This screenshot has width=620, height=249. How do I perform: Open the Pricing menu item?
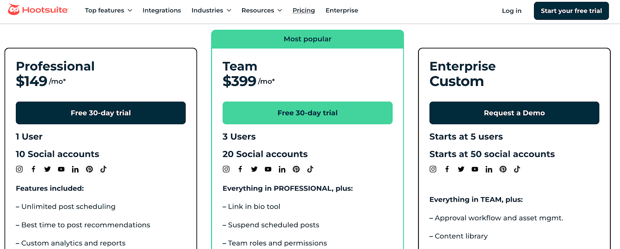tap(303, 10)
